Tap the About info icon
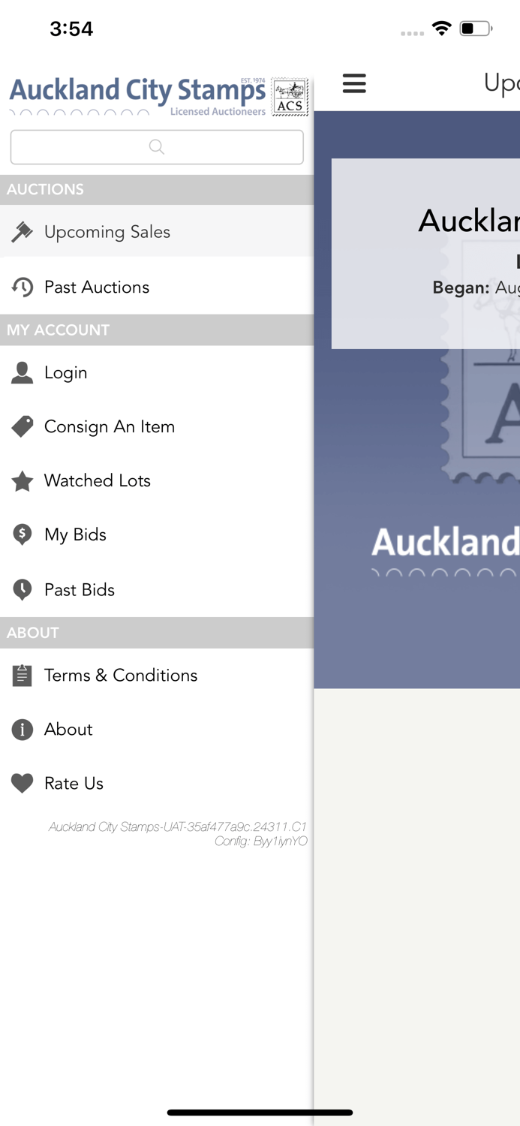 click(x=23, y=729)
